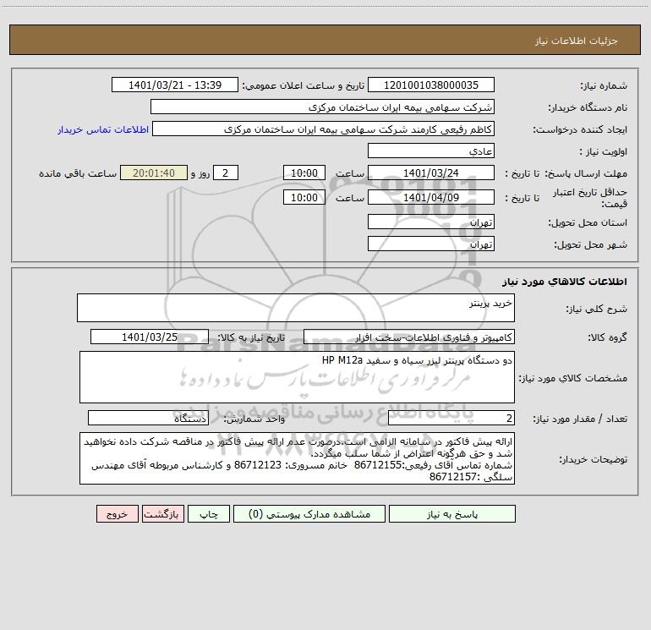Click the ساعت باقی مانده text

pos(78,173)
